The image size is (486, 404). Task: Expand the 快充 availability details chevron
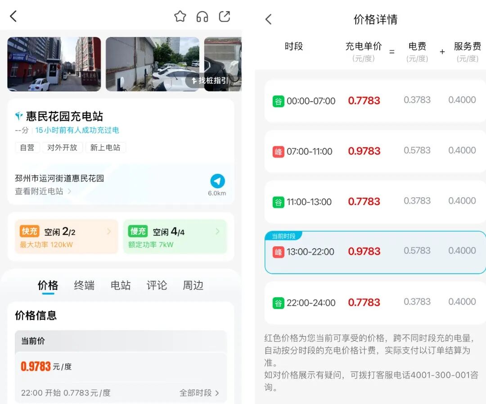[x=108, y=231]
